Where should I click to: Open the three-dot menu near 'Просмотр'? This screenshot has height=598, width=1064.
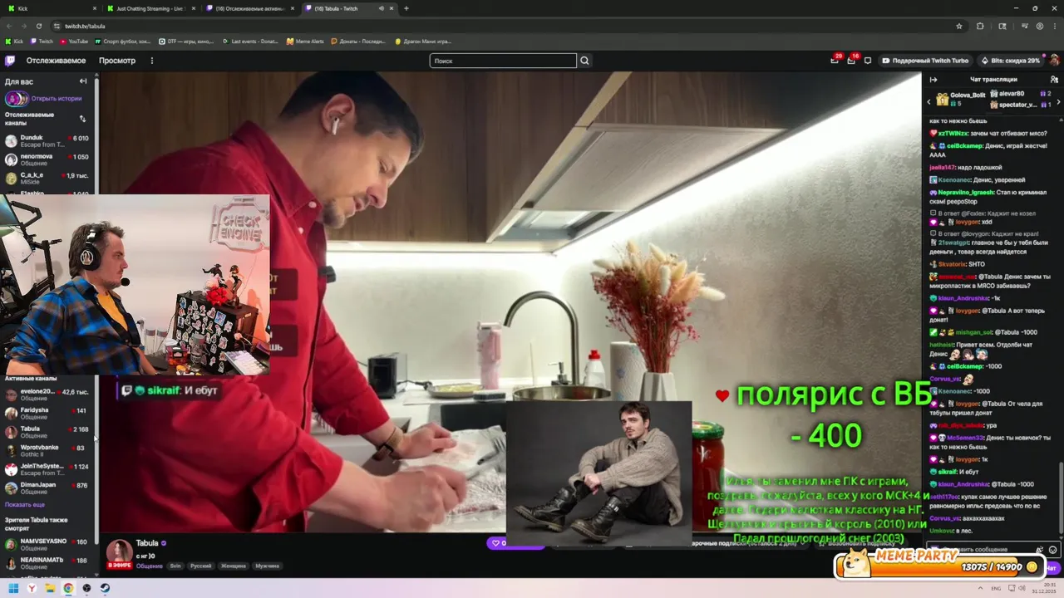coord(151,61)
